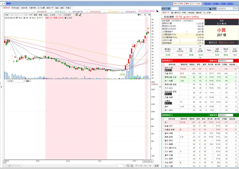Collapse financial metrics via the down triangle below it
239x169 pixels.
200,58
